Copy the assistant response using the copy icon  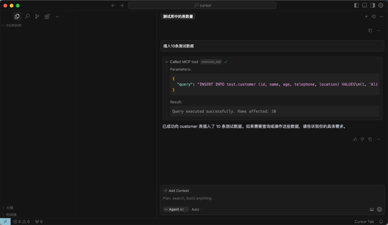(370, 139)
